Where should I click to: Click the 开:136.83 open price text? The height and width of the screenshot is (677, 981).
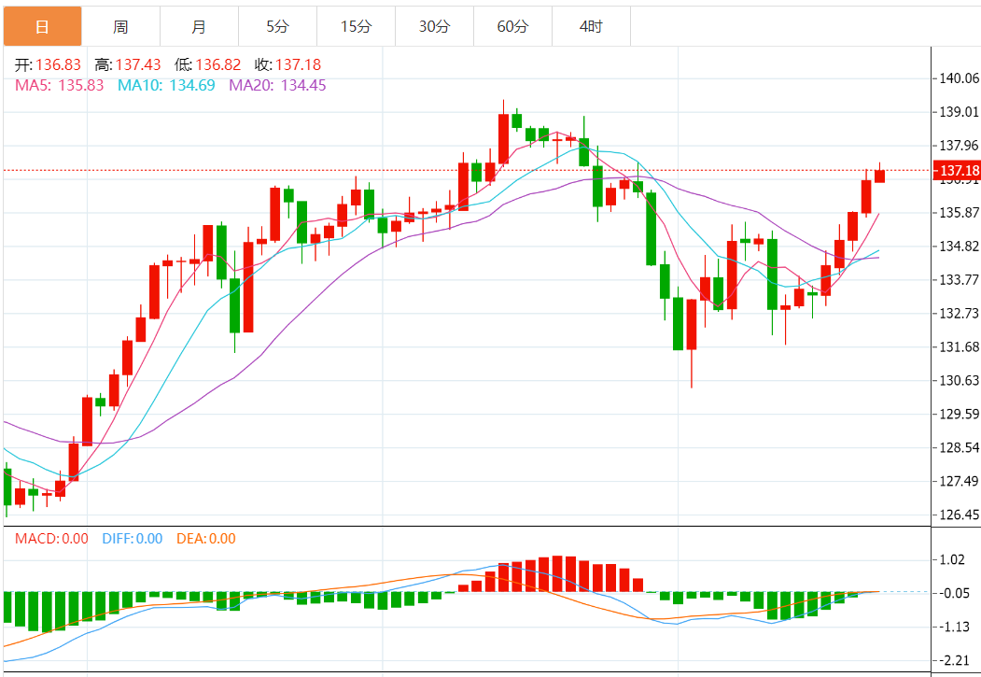[49, 64]
